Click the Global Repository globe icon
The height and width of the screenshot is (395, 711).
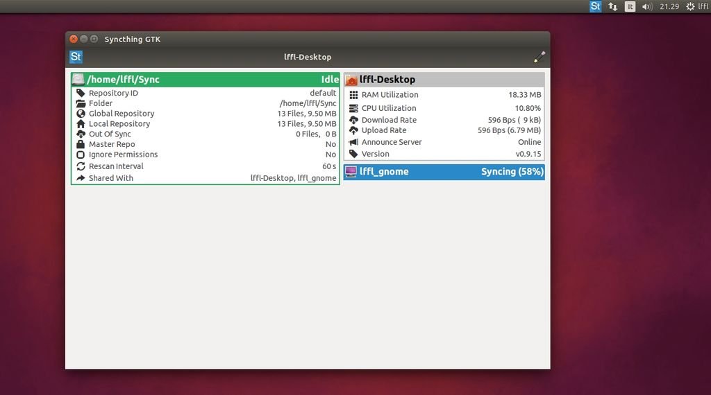[x=81, y=114]
